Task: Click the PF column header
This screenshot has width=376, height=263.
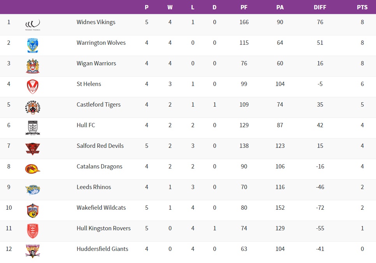Action: pyautogui.click(x=244, y=7)
